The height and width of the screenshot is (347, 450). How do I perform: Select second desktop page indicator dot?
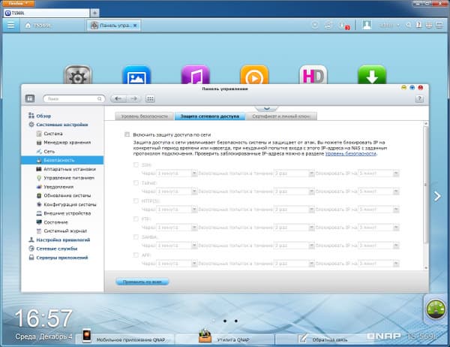[225, 321]
